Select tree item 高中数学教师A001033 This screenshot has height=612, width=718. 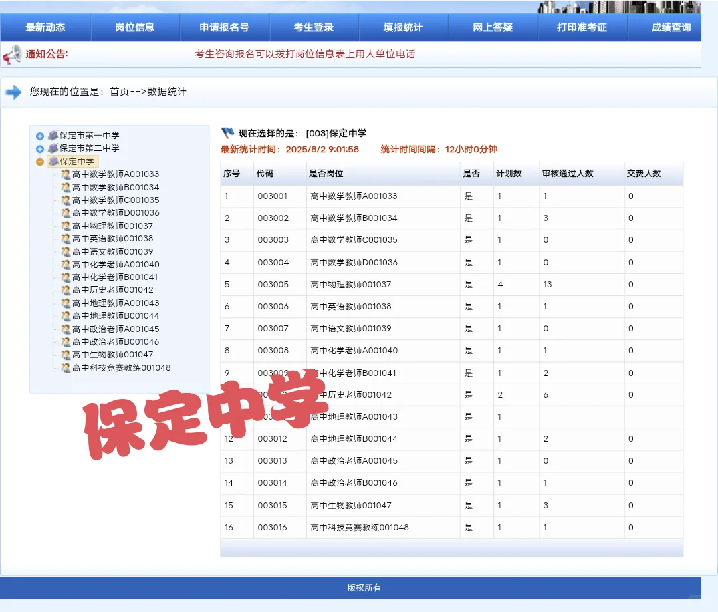[116, 174]
